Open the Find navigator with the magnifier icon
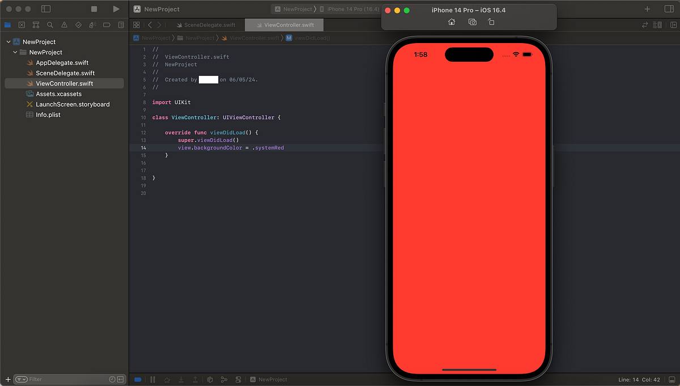Image resolution: width=680 pixels, height=386 pixels. click(x=49, y=24)
